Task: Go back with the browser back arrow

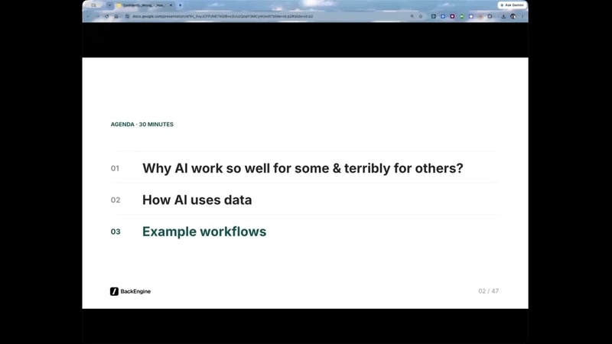Action: click(x=88, y=16)
